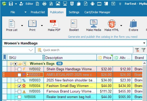Click the shopping bag icon in quick toolbar
This screenshot has width=147, height=101.
point(79,4)
